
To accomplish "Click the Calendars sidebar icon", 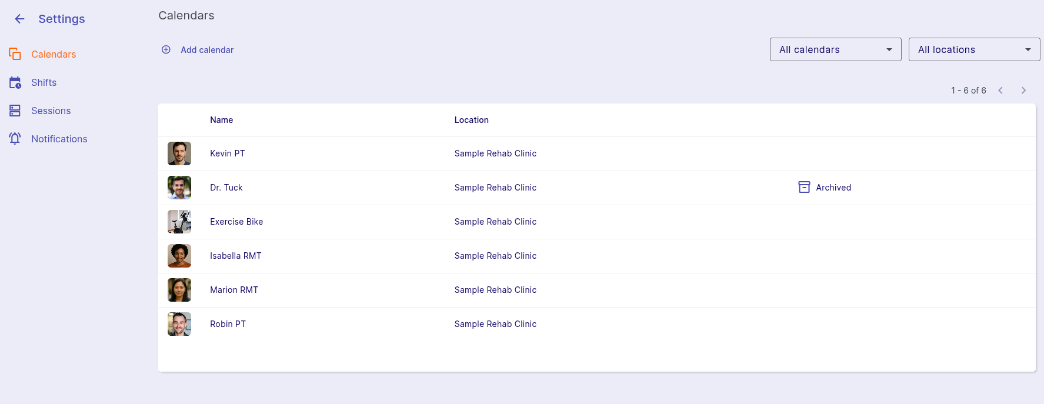I will pos(15,54).
